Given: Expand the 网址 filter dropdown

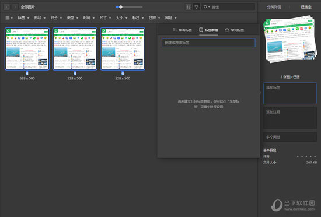Looking at the screenshot, I should [x=171, y=18].
